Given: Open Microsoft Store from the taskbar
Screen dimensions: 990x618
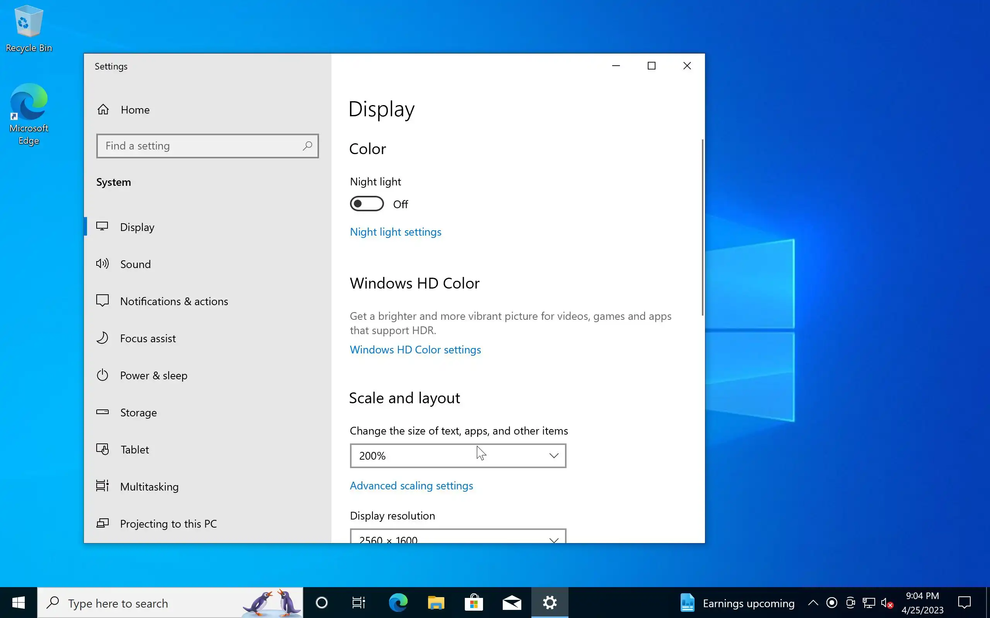Looking at the screenshot, I should 474,603.
